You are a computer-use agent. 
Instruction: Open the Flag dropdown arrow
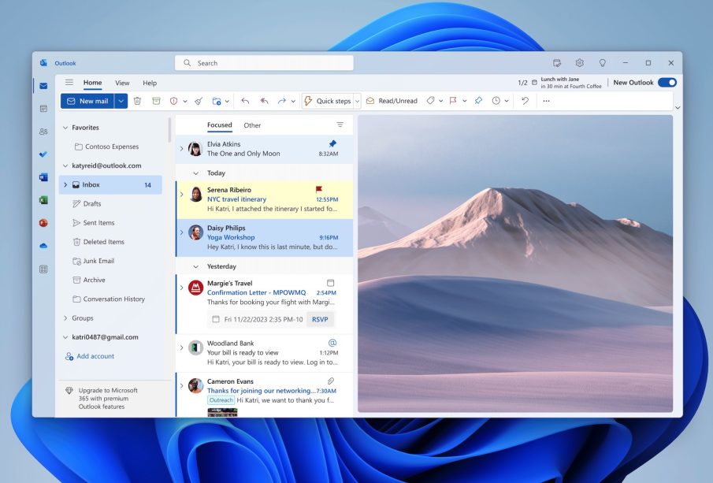pos(464,101)
